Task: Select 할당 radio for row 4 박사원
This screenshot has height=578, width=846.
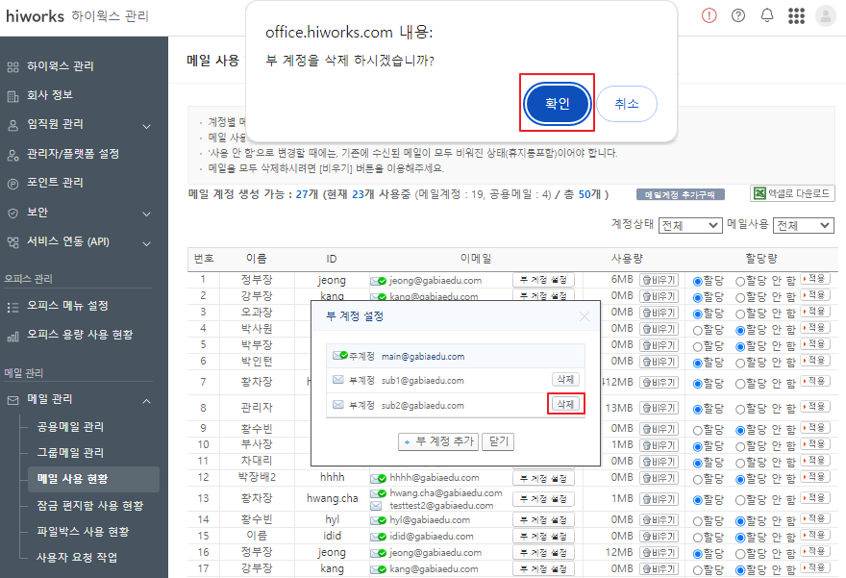Action: (697, 330)
